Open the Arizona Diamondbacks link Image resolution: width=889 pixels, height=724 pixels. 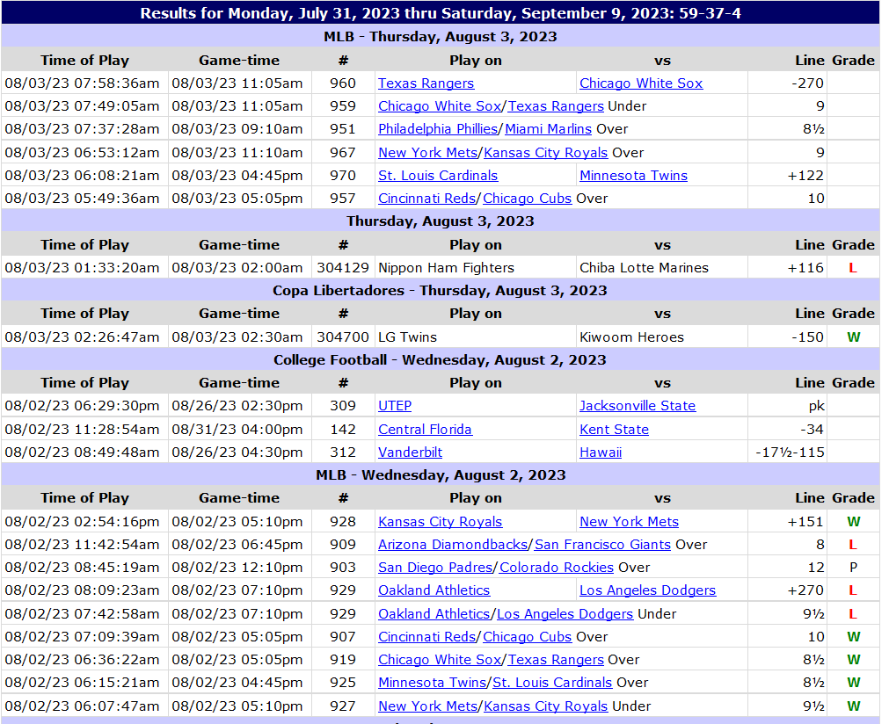tap(453, 545)
